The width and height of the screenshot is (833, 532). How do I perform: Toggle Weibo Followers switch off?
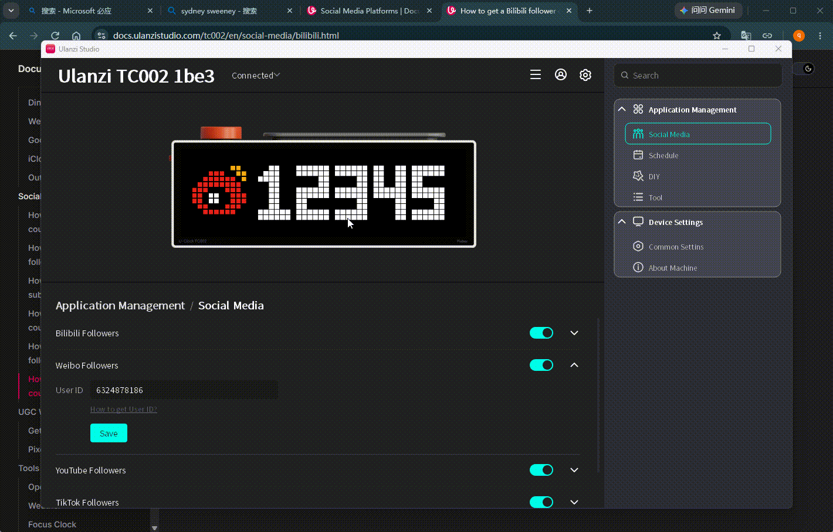(541, 365)
